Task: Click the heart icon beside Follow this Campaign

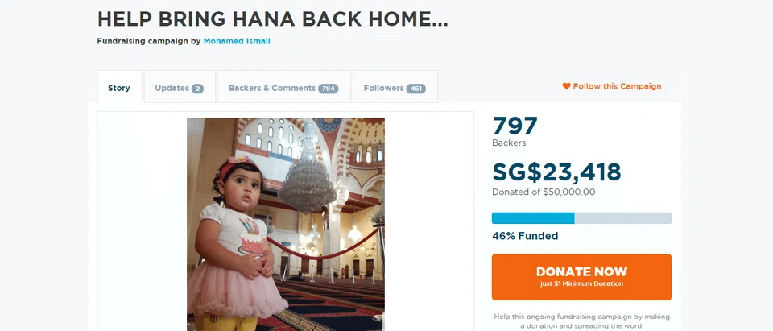Action: [x=566, y=86]
